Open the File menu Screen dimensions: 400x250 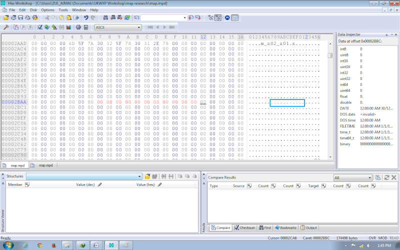[12, 10]
